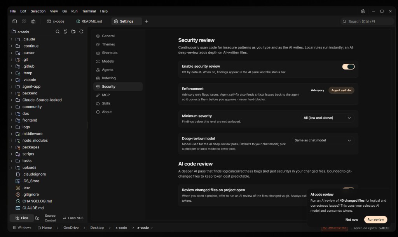The image size is (398, 237).
Task: Open Indexing settings section
Action: click(x=118, y=78)
